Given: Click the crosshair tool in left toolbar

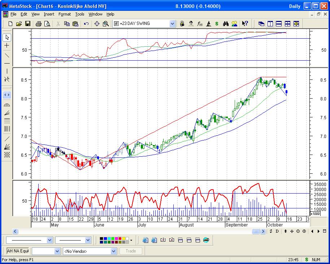Looking at the screenshot, I should click(x=7, y=46).
